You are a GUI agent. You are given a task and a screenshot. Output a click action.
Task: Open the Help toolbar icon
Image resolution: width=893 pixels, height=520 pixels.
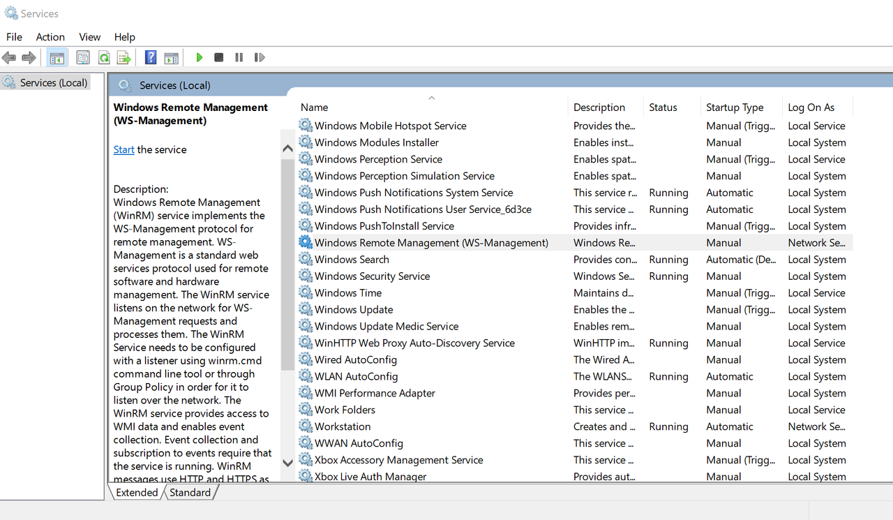(x=150, y=57)
